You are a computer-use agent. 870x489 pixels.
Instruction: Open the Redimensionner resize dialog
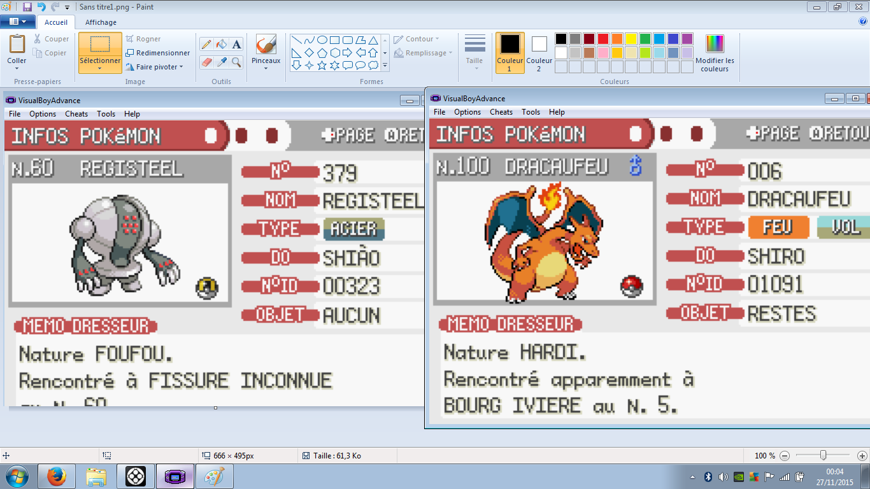tap(158, 53)
